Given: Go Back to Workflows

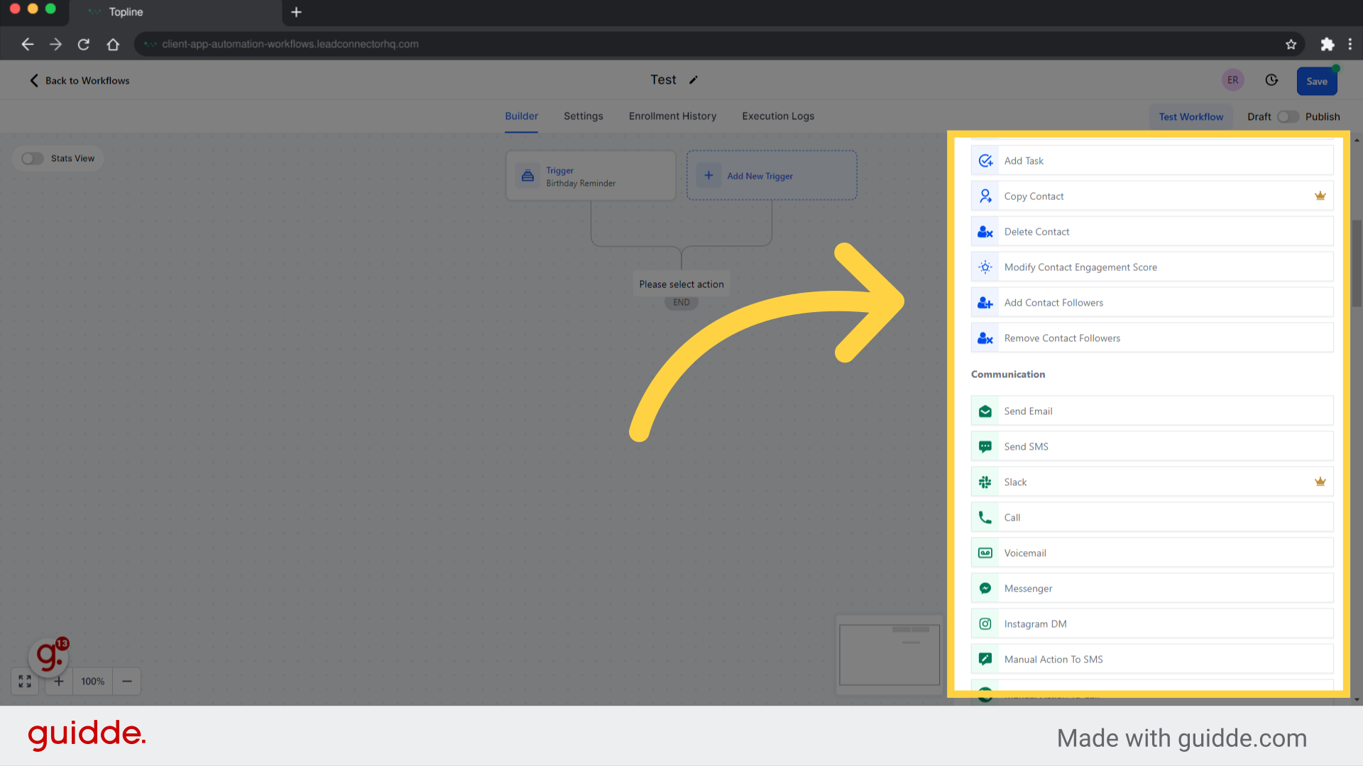Looking at the screenshot, I should coord(80,81).
